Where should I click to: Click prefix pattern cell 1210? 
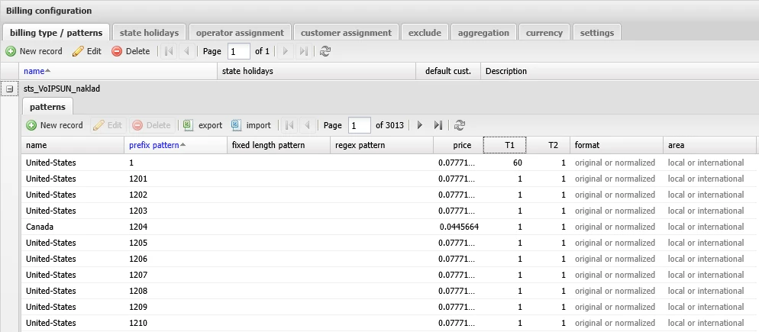point(175,323)
